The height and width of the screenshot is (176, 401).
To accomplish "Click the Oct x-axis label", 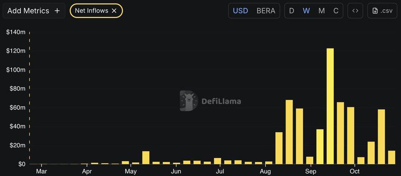I will (x=355, y=171).
